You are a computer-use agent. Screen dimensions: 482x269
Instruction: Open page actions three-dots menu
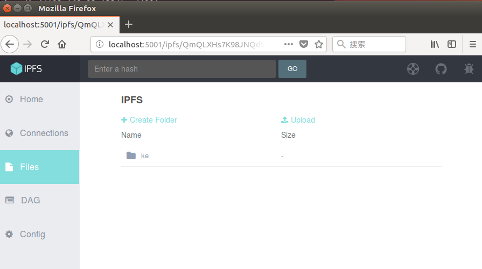pos(288,44)
